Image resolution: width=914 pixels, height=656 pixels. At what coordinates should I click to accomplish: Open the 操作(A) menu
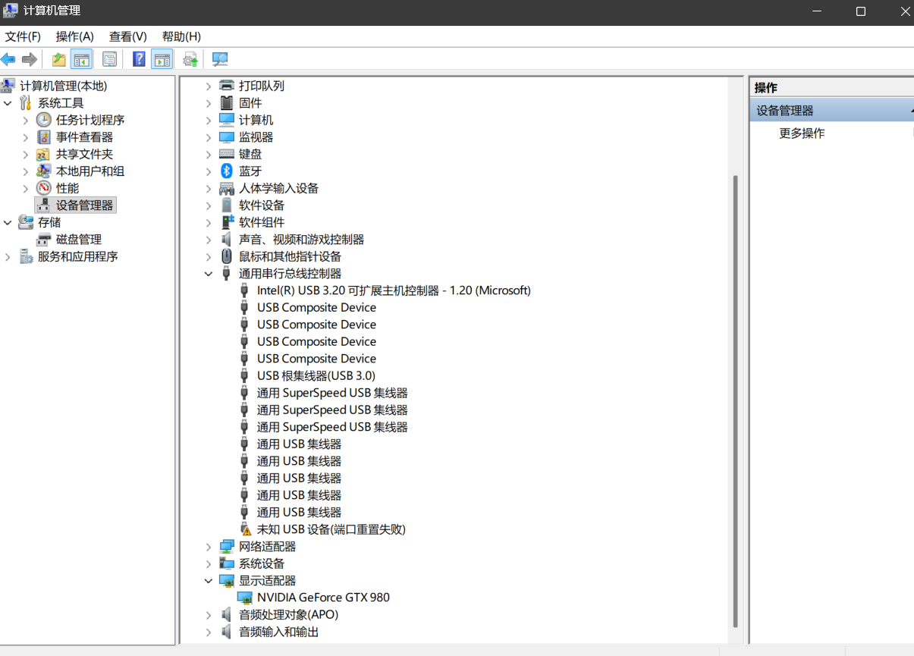point(74,36)
